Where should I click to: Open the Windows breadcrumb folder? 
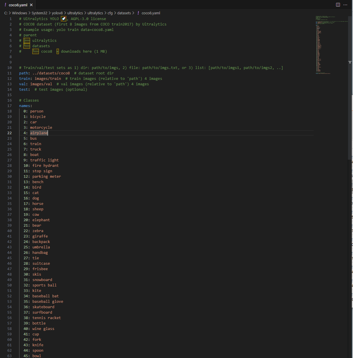pos(19,13)
